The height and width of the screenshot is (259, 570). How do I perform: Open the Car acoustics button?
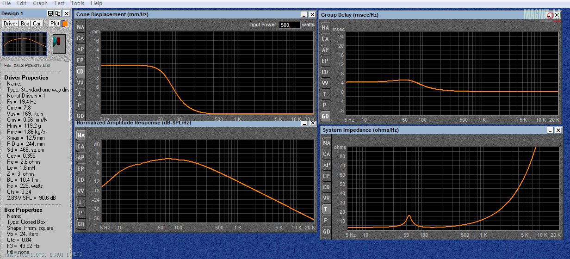tap(37, 24)
